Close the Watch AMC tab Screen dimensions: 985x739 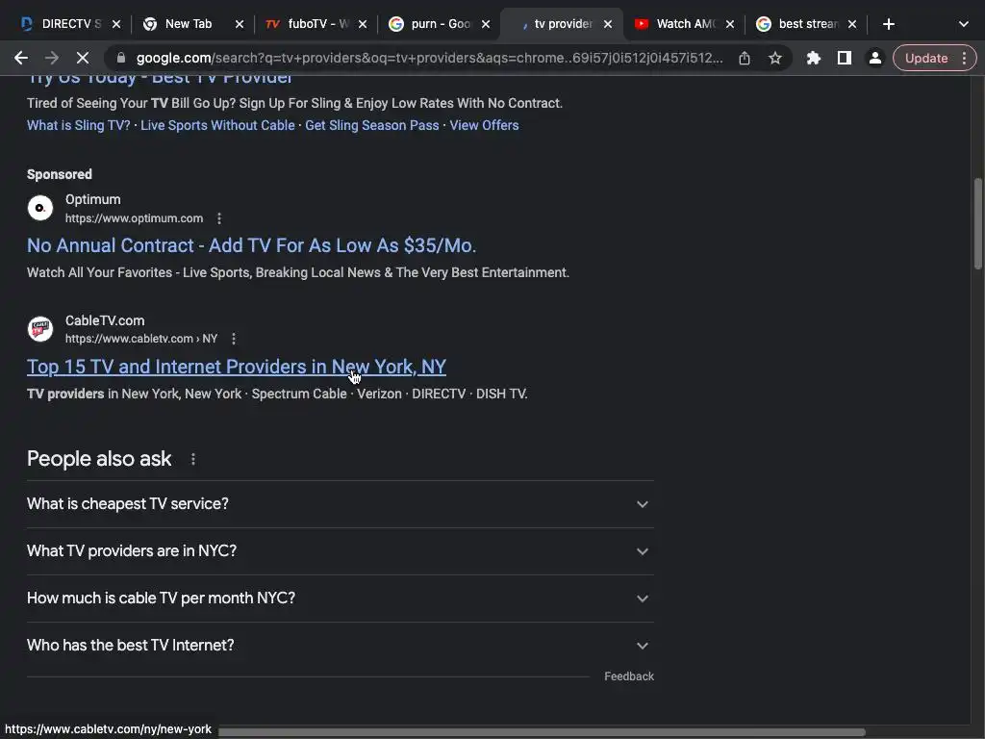[729, 24]
